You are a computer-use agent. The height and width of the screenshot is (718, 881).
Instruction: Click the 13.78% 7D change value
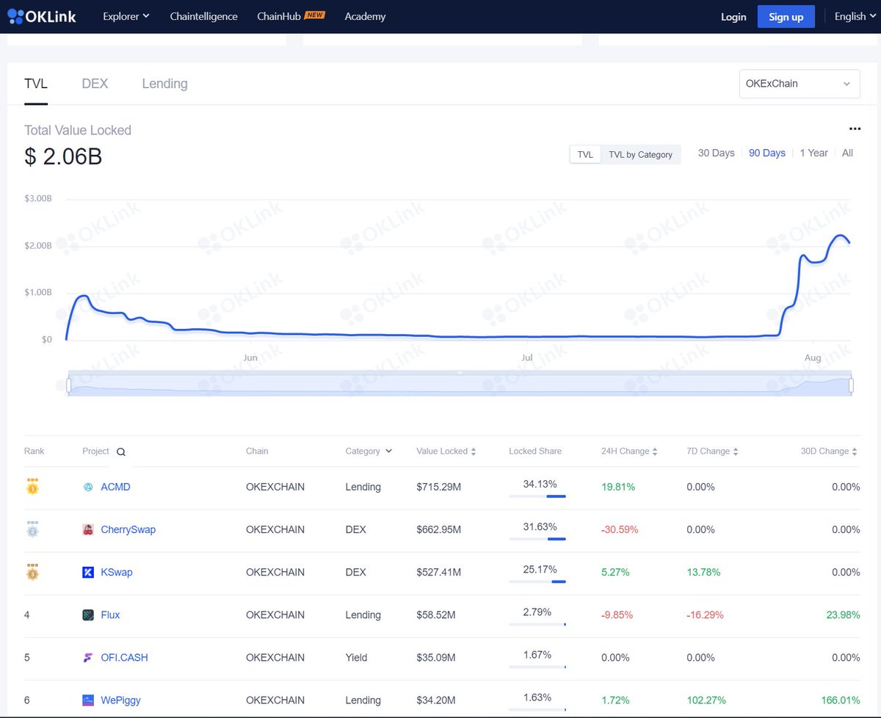[x=703, y=572]
